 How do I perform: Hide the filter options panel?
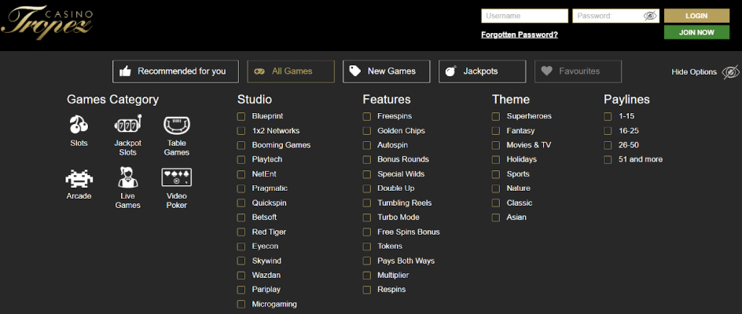[704, 72]
